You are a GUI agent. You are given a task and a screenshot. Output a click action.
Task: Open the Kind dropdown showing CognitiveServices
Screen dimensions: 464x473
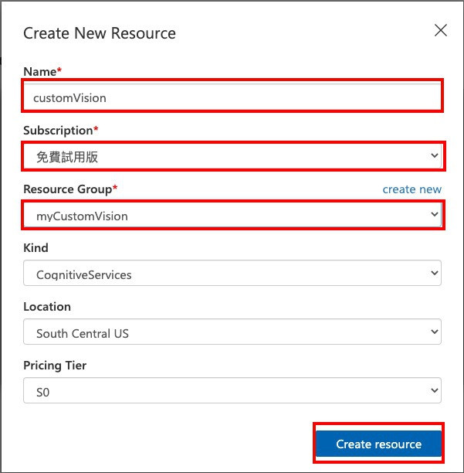pos(232,274)
